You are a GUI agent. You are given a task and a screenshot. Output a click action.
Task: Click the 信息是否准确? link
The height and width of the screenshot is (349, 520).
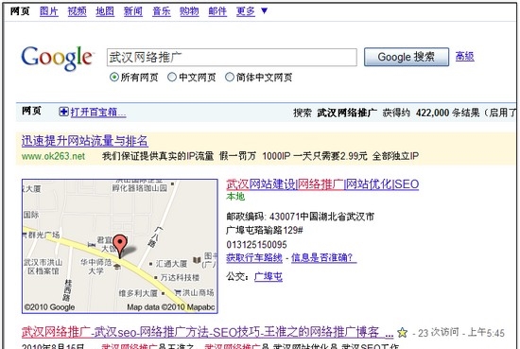click(x=323, y=258)
